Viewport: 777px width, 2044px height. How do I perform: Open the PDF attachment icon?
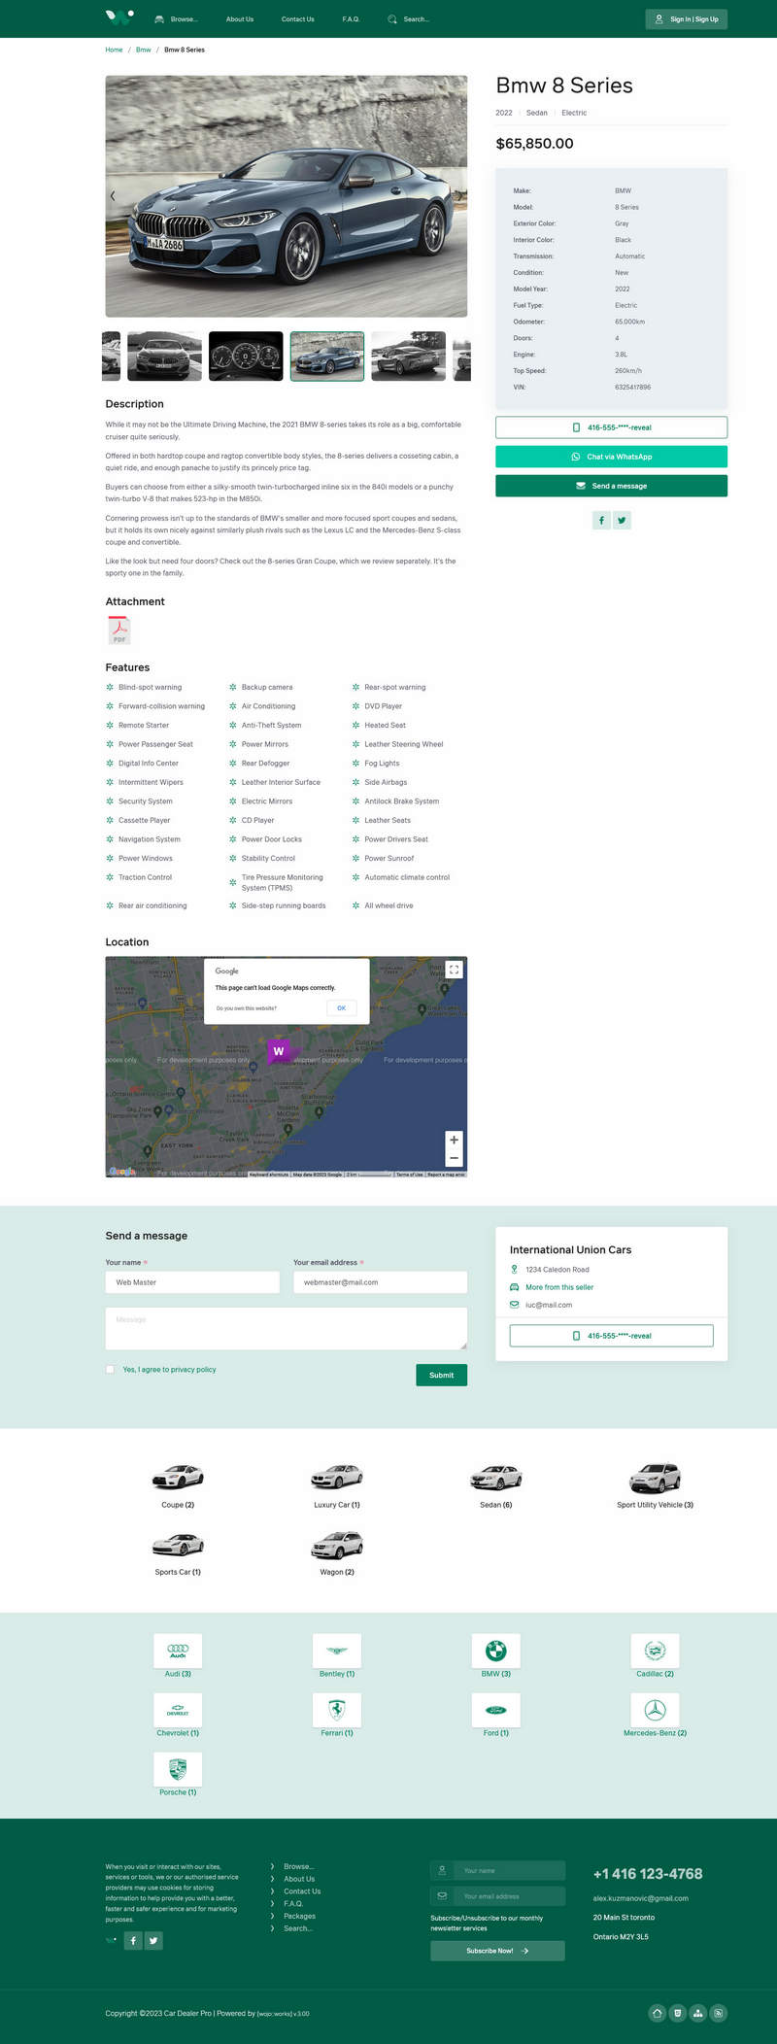coord(119,630)
